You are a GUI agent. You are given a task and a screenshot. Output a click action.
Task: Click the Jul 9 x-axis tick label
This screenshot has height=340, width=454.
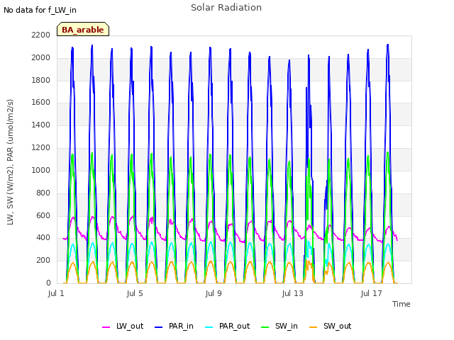pyautogui.click(x=214, y=293)
